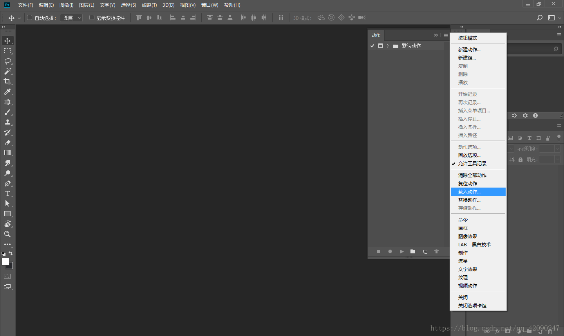
Task: Select the Pen tool
Action: 7,183
